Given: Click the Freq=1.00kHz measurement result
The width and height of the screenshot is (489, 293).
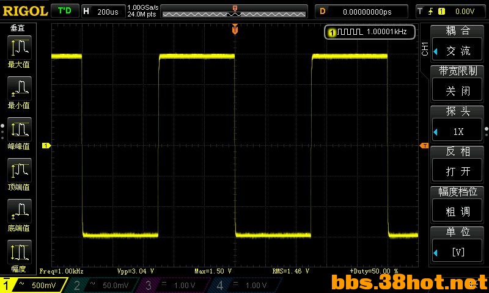Looking at the screenshot, I should pos(62,271).
